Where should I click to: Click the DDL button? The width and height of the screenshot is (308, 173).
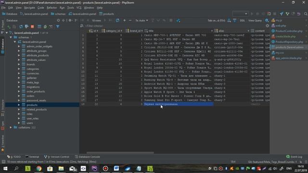(x=243, y=20)
